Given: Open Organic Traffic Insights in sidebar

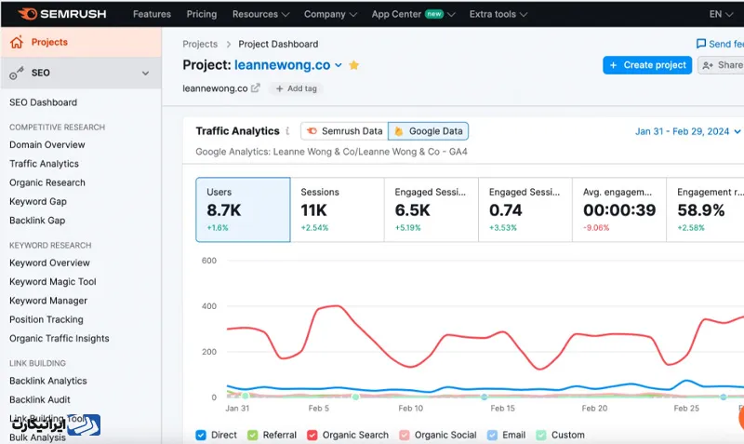Looking at the screenshot, I should coord(60,339).
